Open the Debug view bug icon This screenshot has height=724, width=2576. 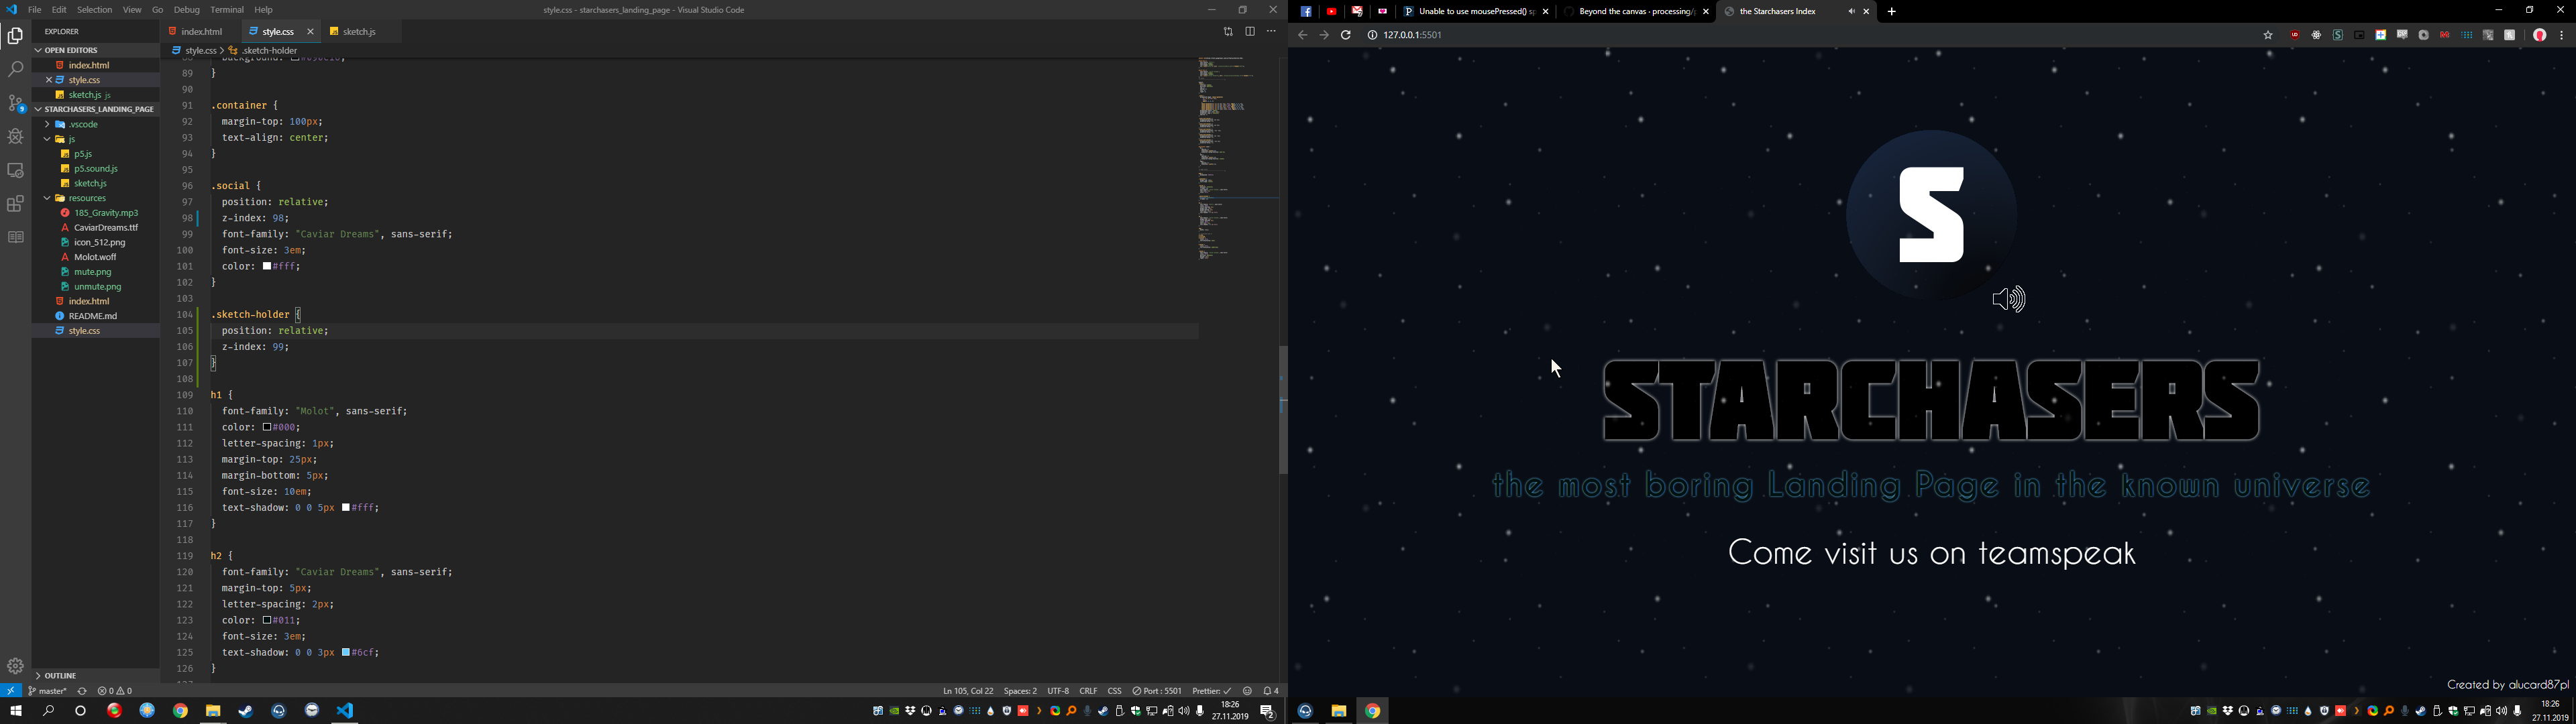[x=15, y=137]
